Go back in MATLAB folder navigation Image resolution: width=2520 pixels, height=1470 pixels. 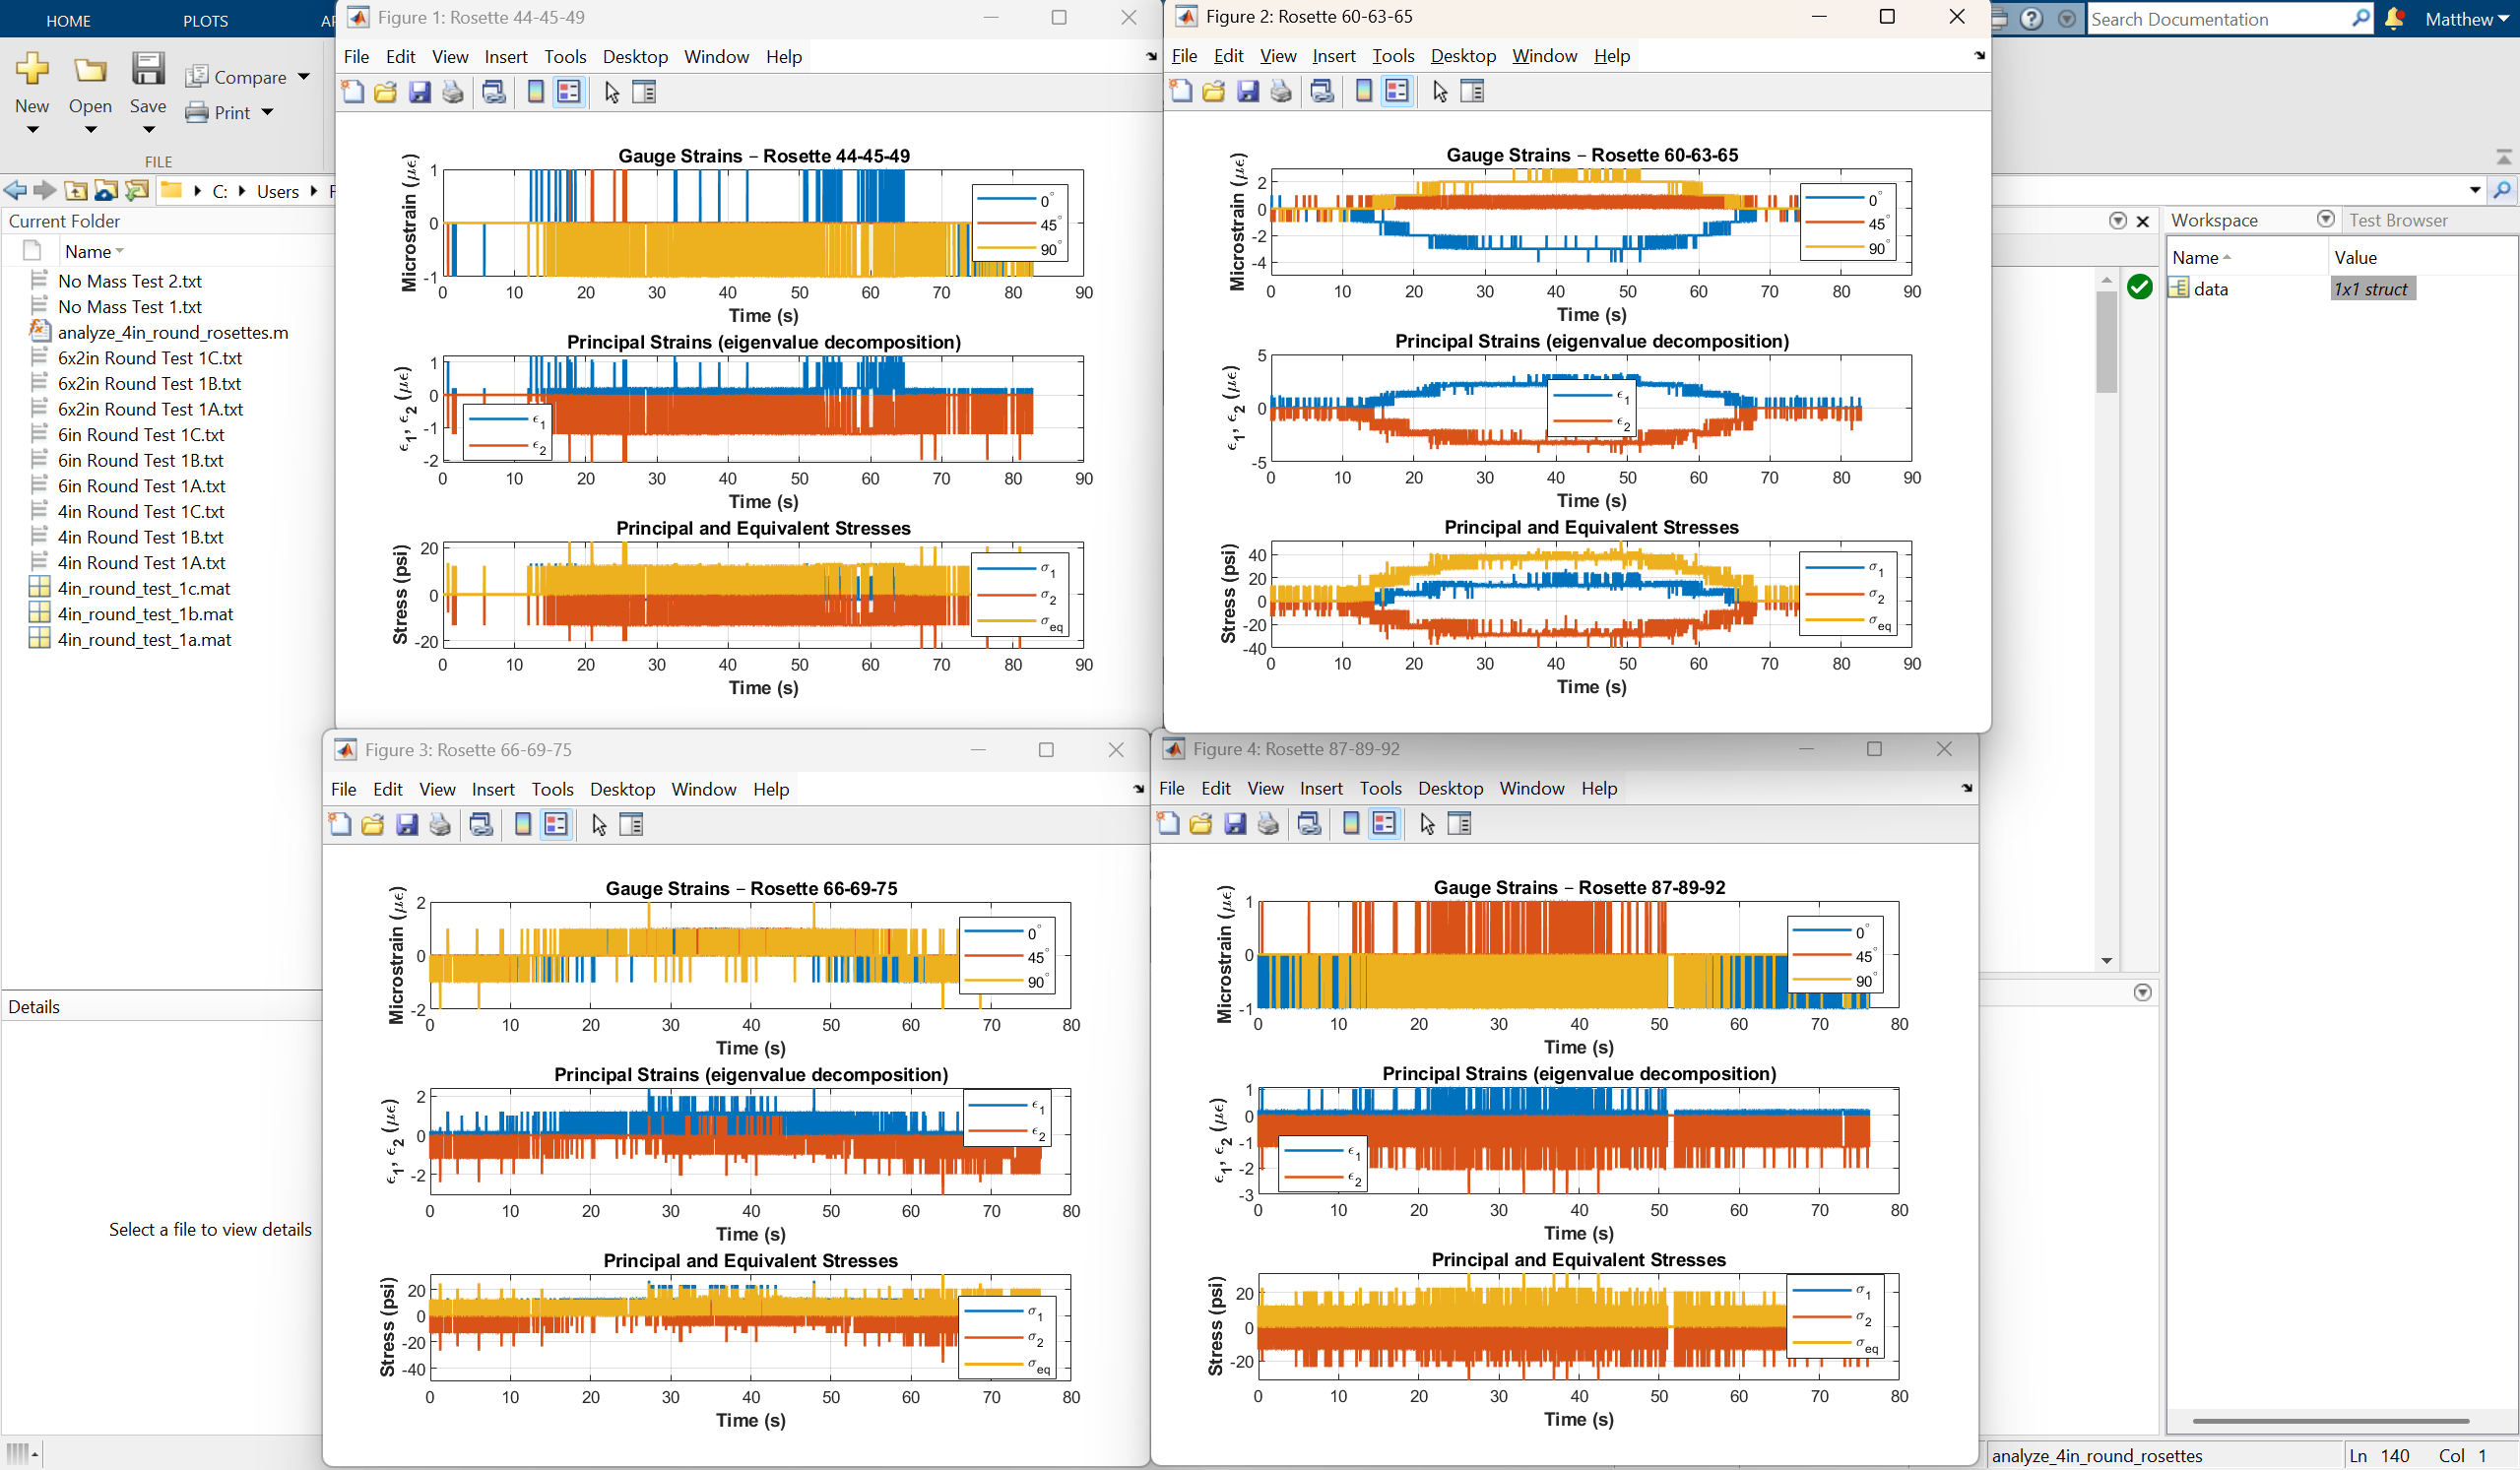(x=15, y=191)
